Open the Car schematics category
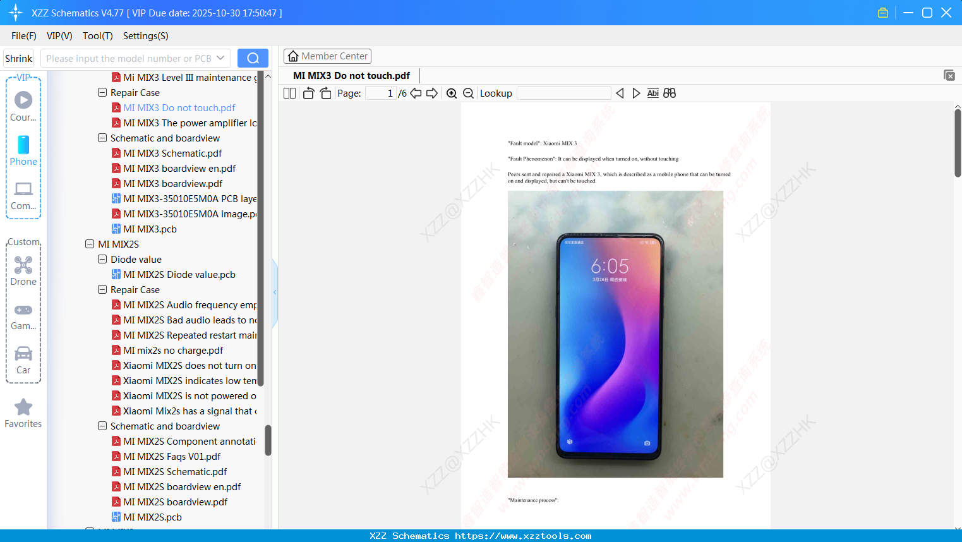The height and width of the screenshot is (542, 962). pos(23,359)
